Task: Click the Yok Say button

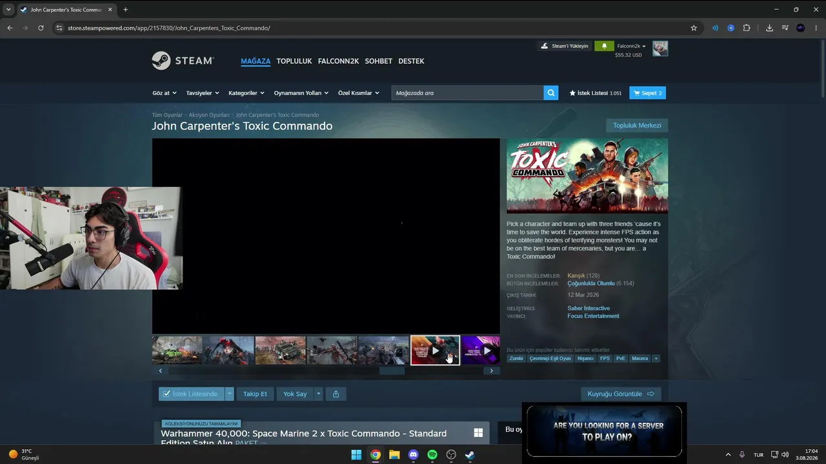Action: coord(295,394)
